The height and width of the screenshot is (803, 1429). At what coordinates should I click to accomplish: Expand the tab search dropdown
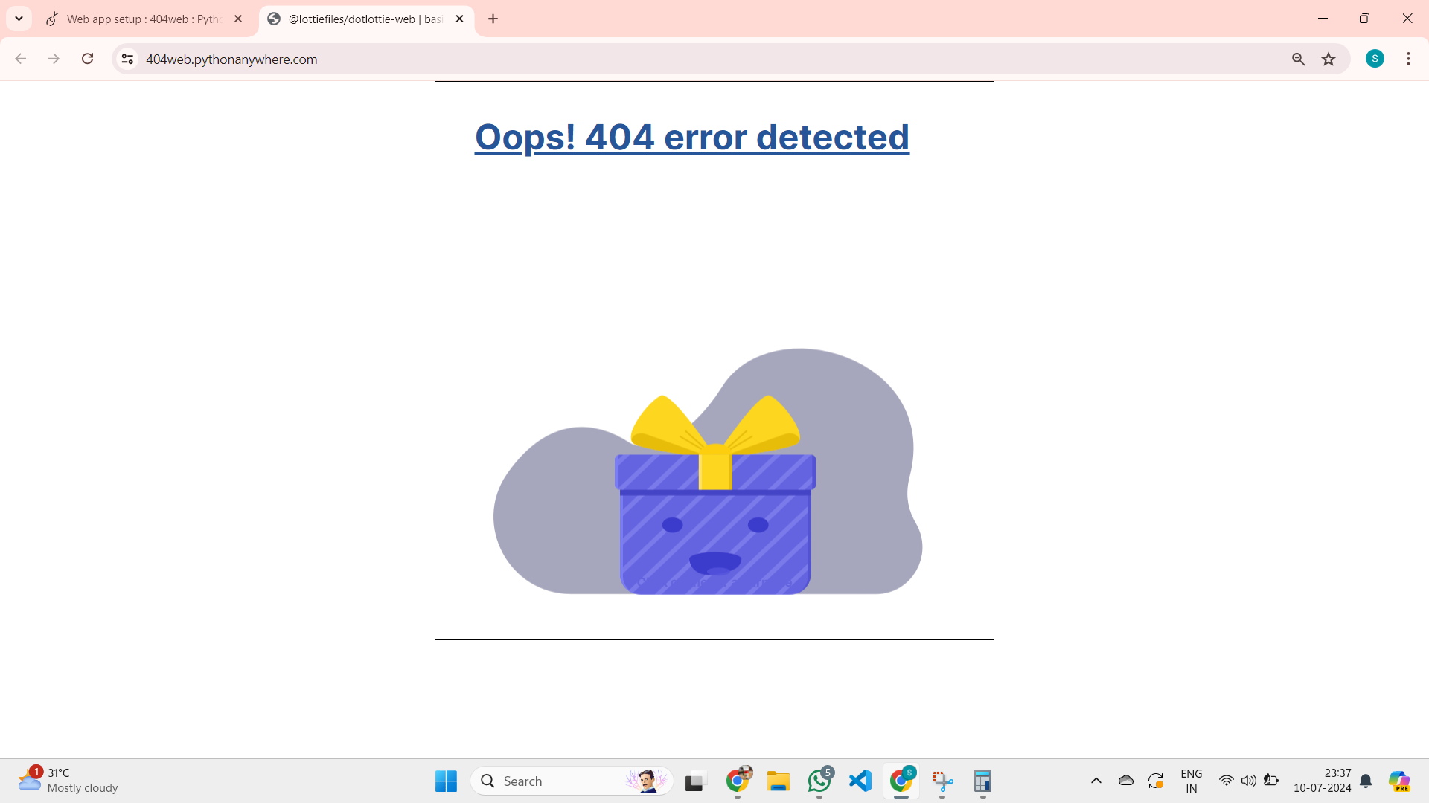pos(19,19)
